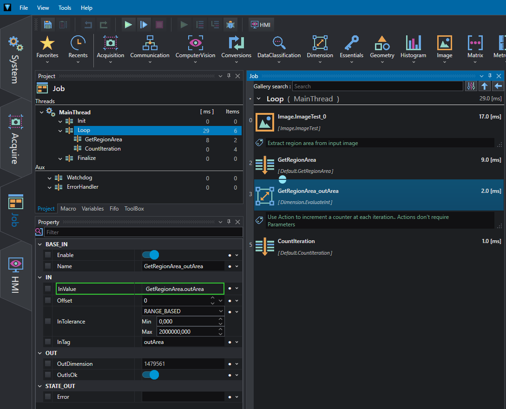Click the Save icon in toolbar
The height and width of the screenshot is (409, 506).
[x=48, y=25]
